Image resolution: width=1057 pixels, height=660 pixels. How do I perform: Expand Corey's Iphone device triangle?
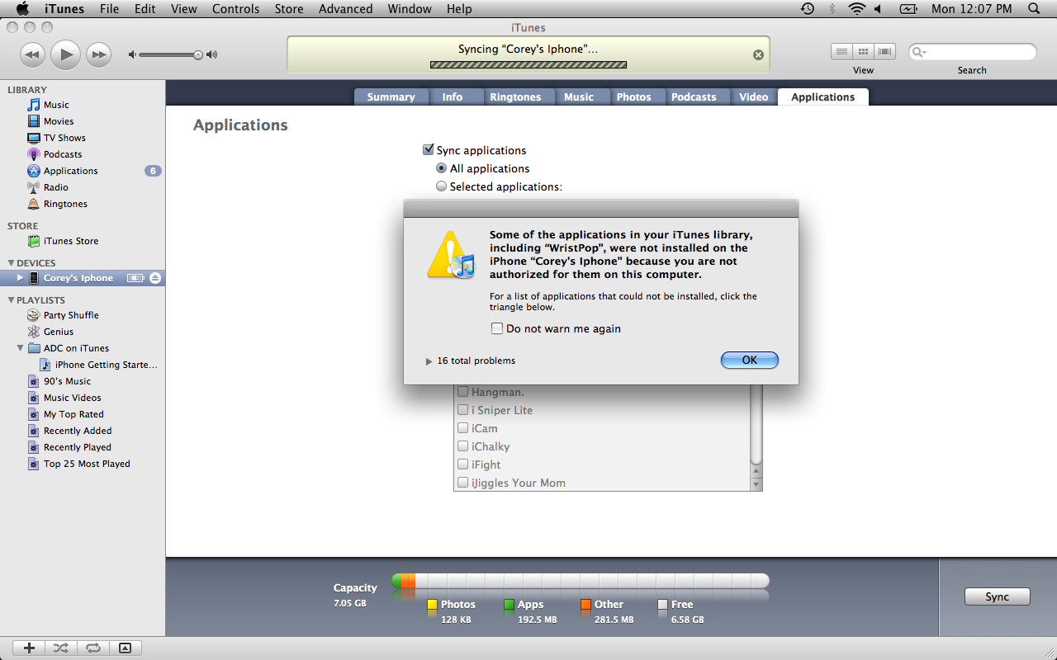coord(21,278)
